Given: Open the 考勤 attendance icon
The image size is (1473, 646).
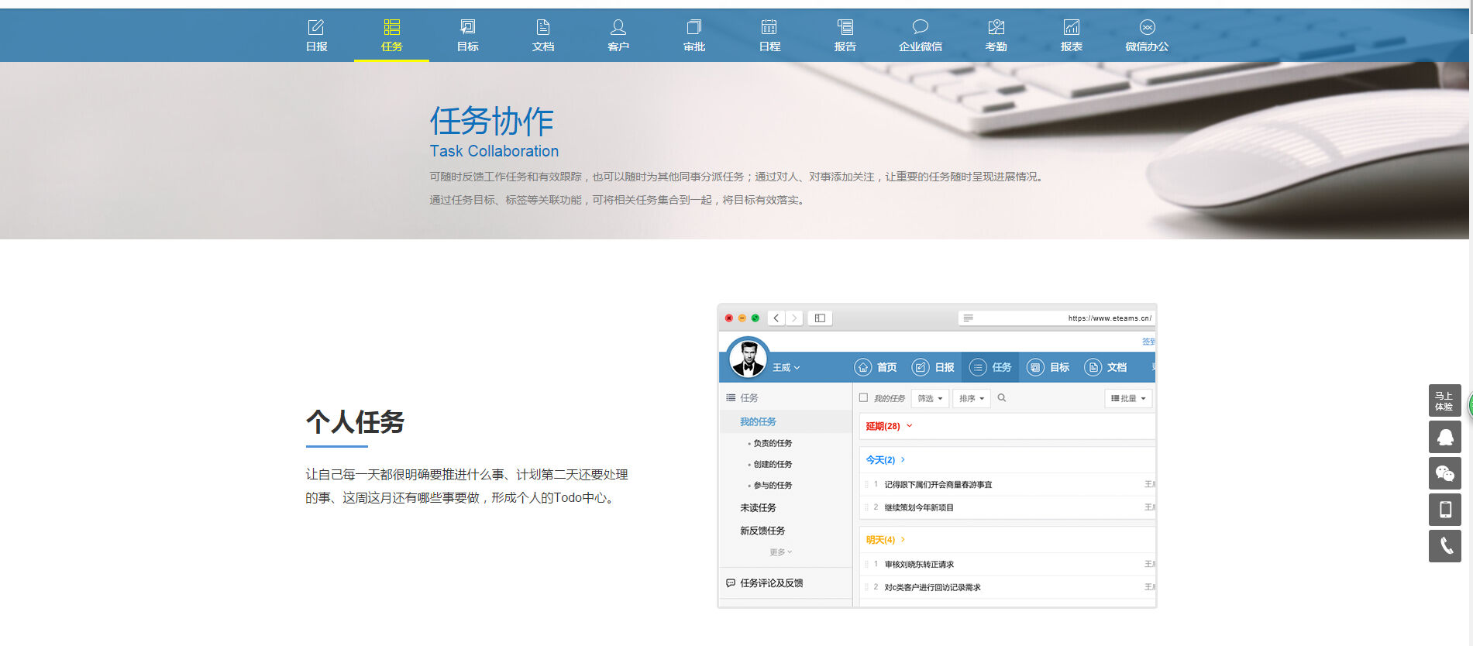Looking at the screenshot, I should pos(996,28).
